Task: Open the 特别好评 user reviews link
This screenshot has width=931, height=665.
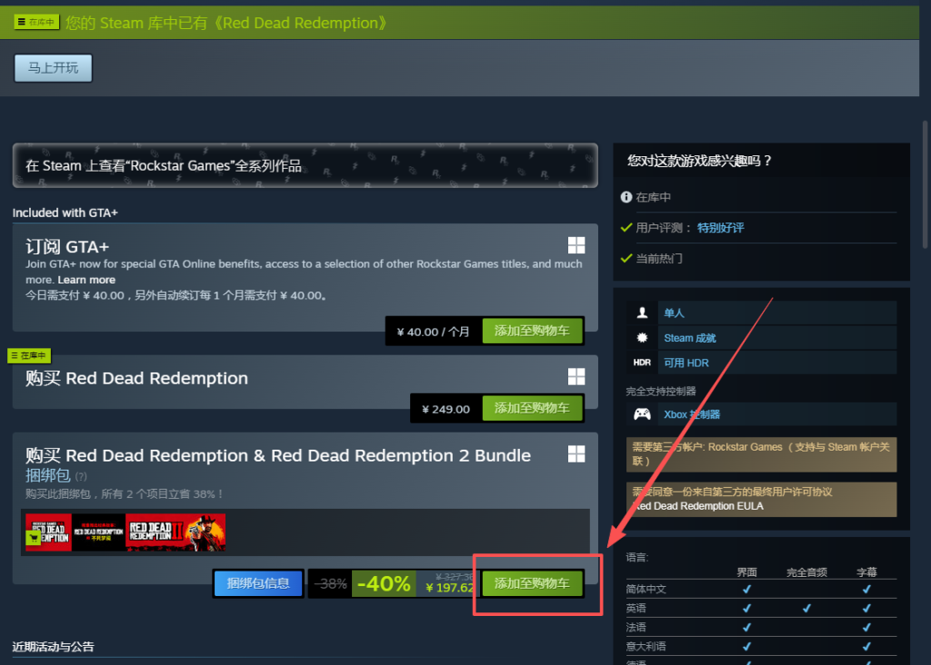Action: click(x=720, y=227)
